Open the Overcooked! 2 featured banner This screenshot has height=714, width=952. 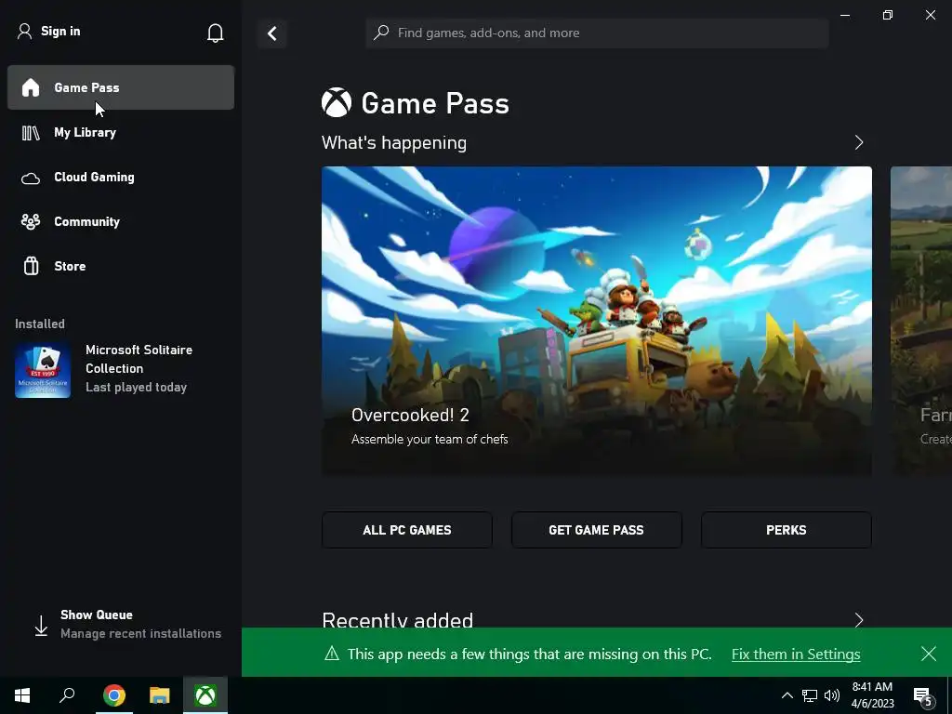597,321
